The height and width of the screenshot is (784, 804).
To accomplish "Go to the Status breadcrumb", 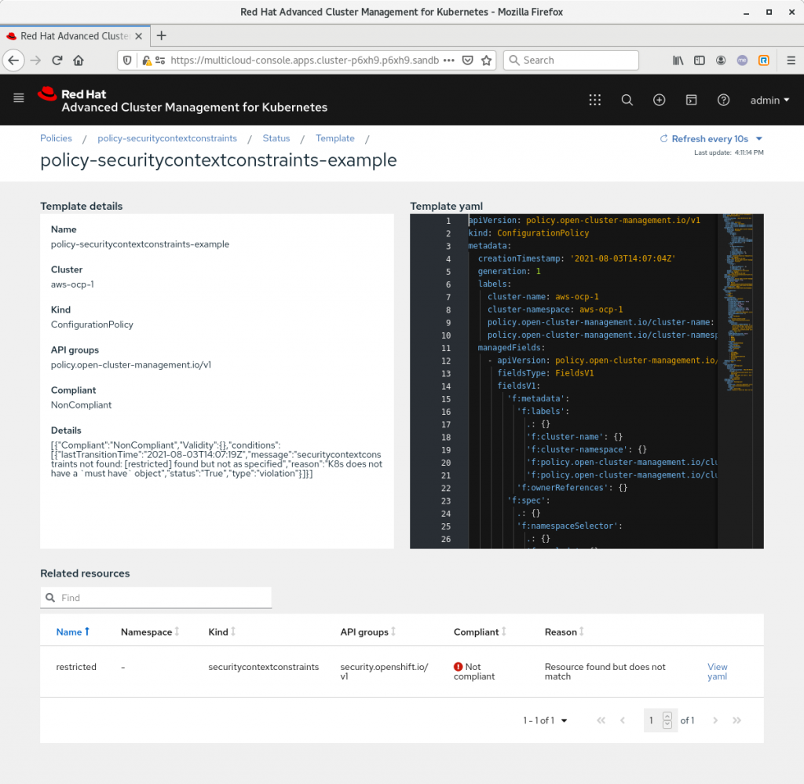I will coord(276,138).
